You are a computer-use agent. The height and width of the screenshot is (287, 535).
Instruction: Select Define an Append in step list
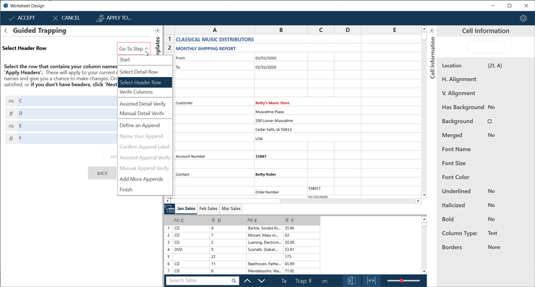[x=139, y=126]
